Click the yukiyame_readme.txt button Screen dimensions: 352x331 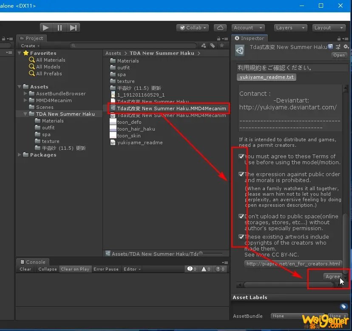click(267, 77)
